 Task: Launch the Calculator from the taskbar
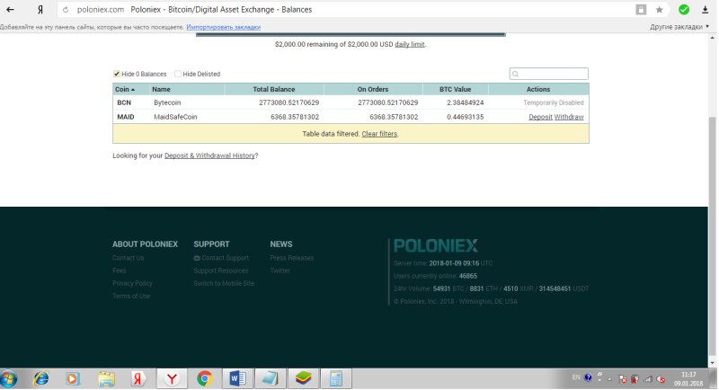(335, 378)
